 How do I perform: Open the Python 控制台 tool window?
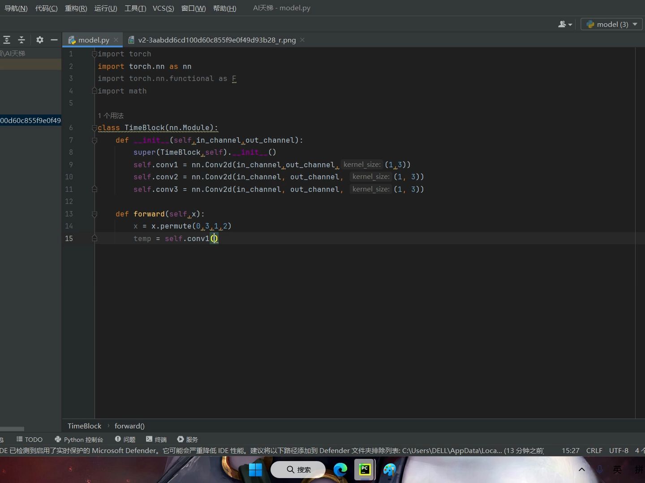coord(79,439)
